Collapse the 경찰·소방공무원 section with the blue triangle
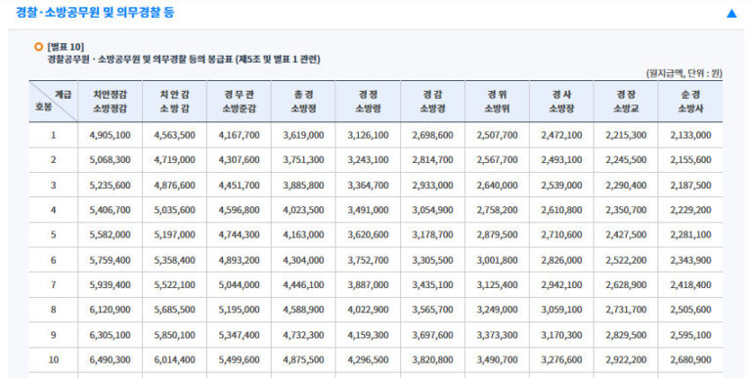This screenshot has width=751, height=378. tap(731, 14)
